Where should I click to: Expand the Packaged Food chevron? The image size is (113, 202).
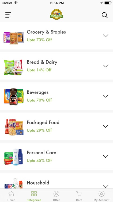coord(106,126)
